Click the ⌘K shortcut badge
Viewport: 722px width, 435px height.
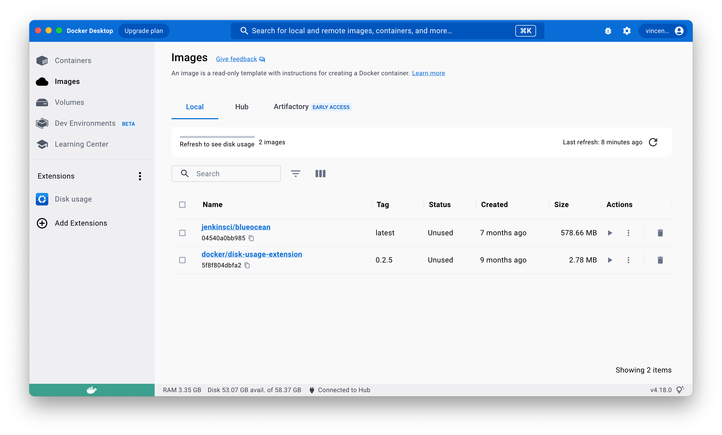(x=526, y=31)
